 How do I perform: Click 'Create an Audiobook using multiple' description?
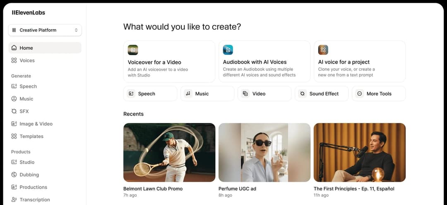point(258,69)
